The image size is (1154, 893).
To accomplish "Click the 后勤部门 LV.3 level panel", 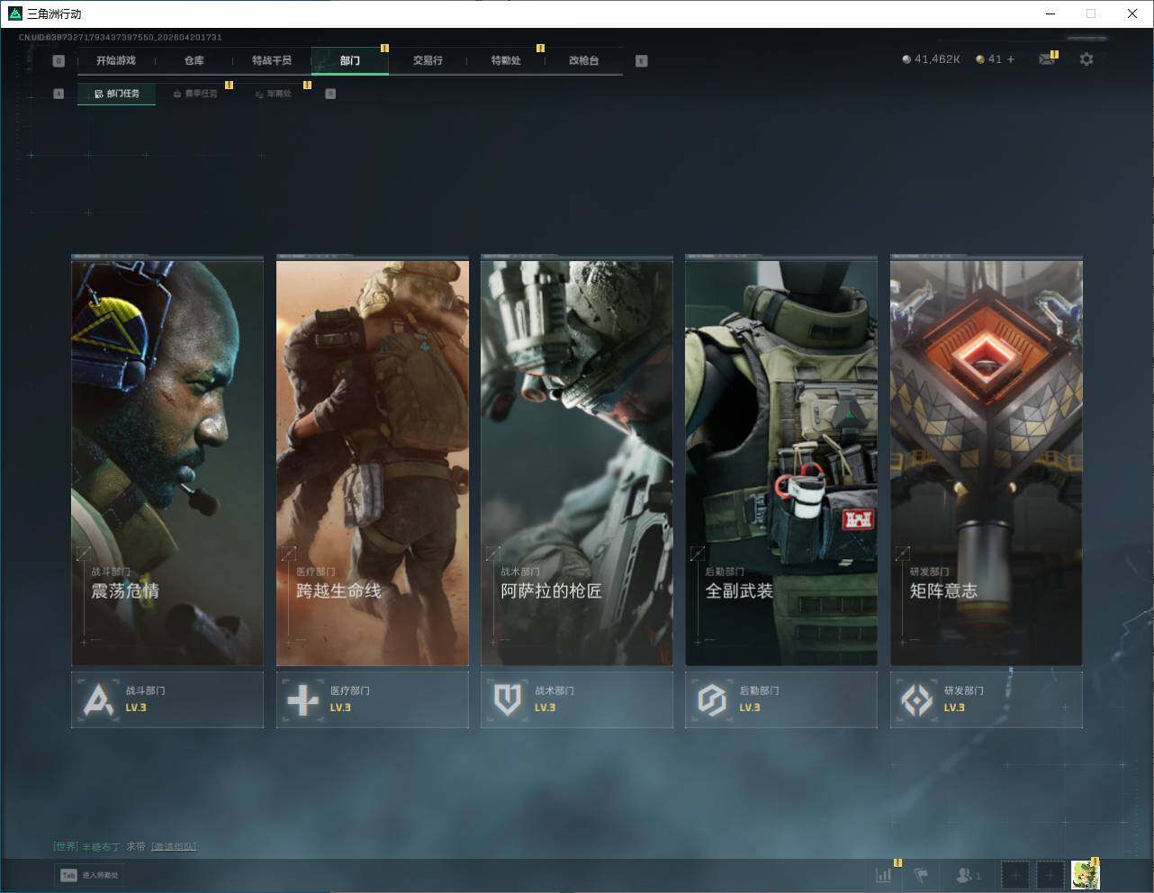I will tap(781, 699).
